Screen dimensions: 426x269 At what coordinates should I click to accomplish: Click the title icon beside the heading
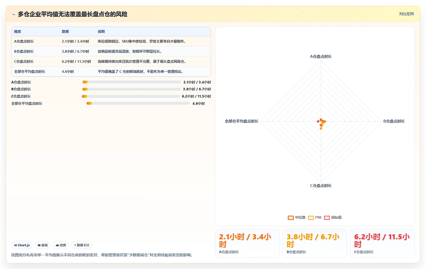[14, 14]
